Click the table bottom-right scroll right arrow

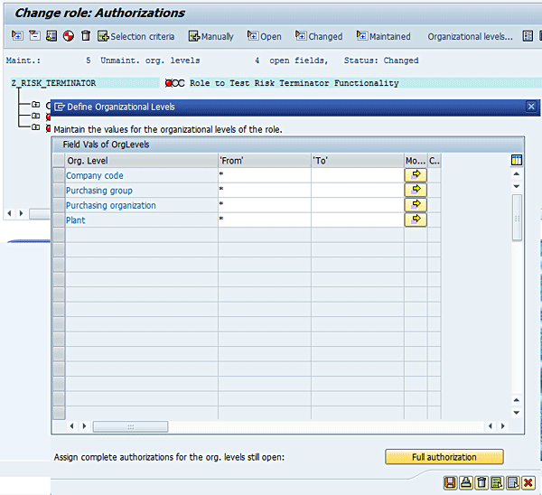[x=503, y=426]
